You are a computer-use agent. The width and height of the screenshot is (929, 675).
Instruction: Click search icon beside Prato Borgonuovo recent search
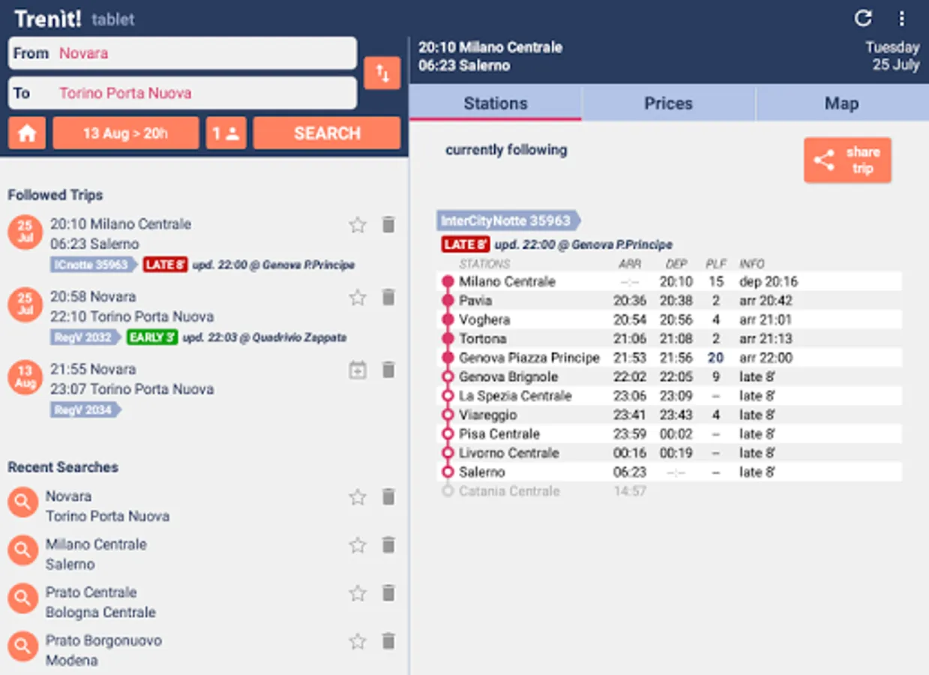23,646
